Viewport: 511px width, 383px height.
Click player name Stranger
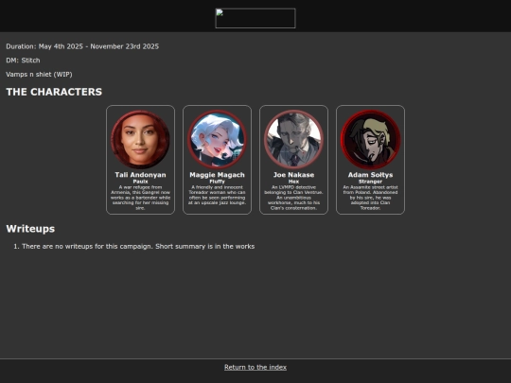tap(371, 182)
